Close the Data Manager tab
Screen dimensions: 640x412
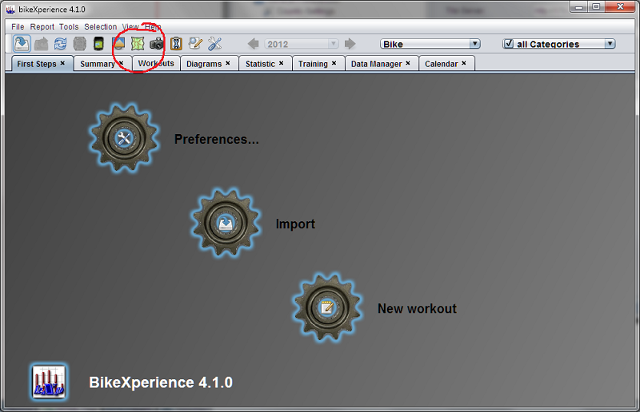[408, 63]
